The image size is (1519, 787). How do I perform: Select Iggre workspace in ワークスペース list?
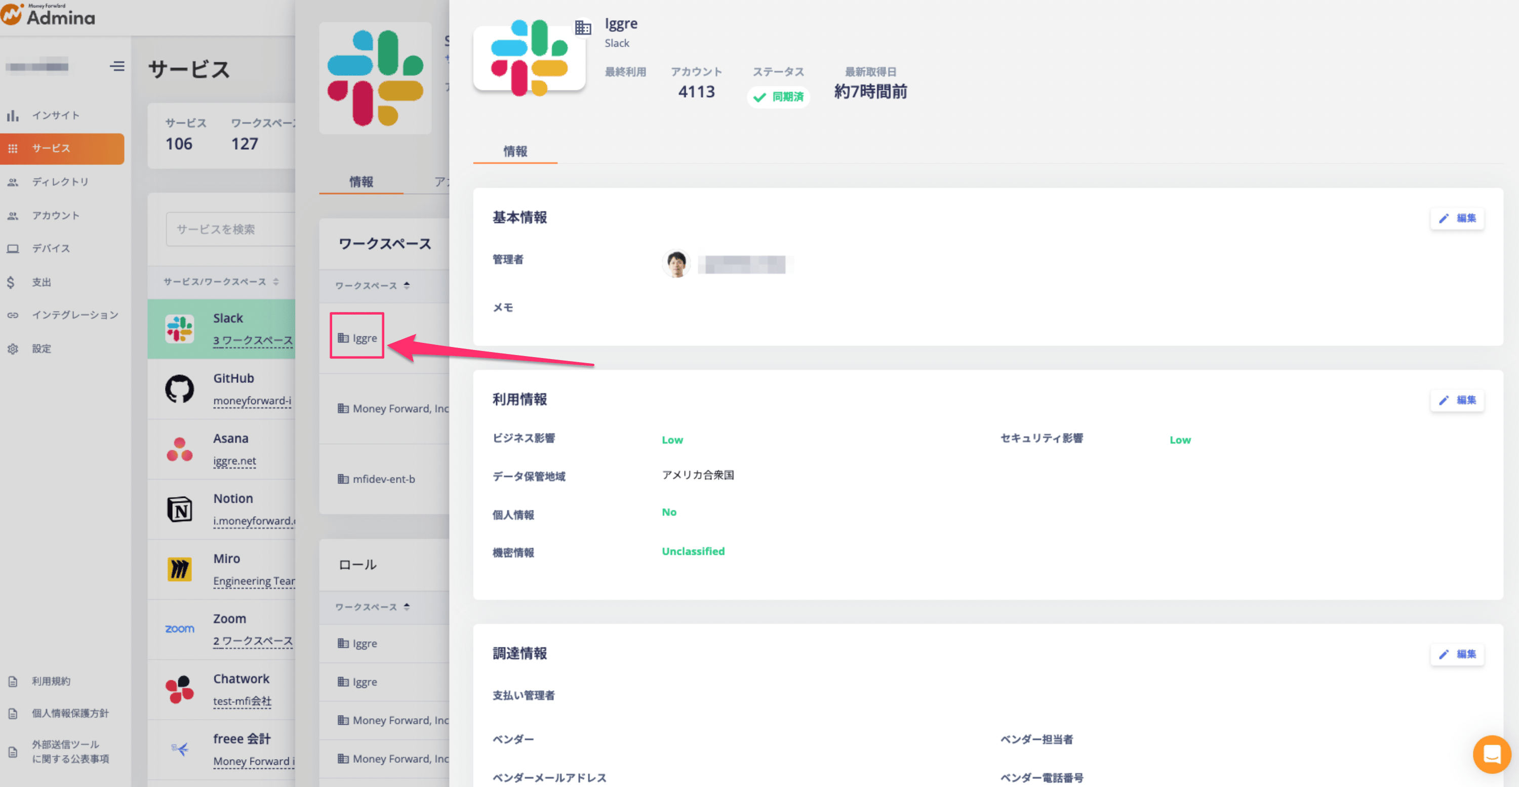click(357, 338)
